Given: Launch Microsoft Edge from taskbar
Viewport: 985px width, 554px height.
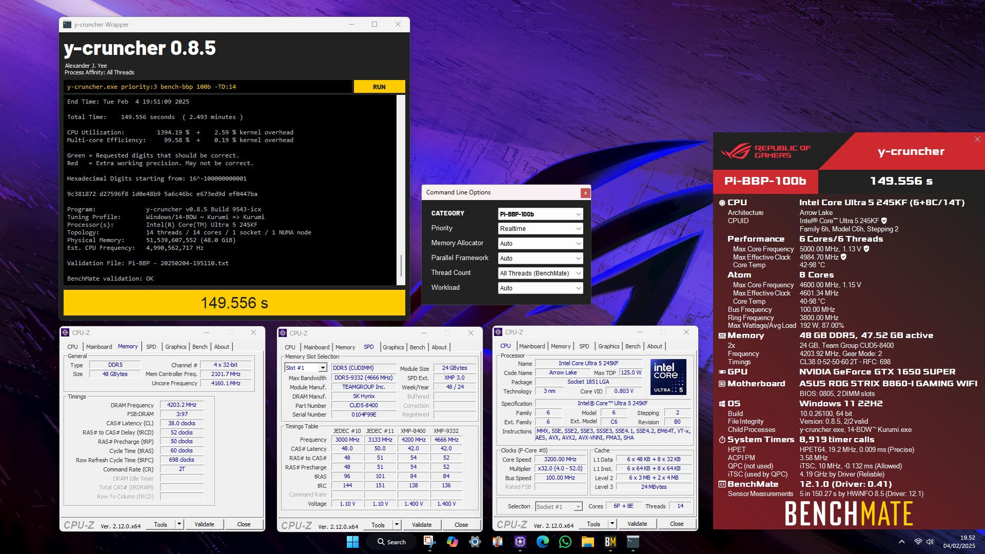Looking at the screenshot, I should coord(542,542).
